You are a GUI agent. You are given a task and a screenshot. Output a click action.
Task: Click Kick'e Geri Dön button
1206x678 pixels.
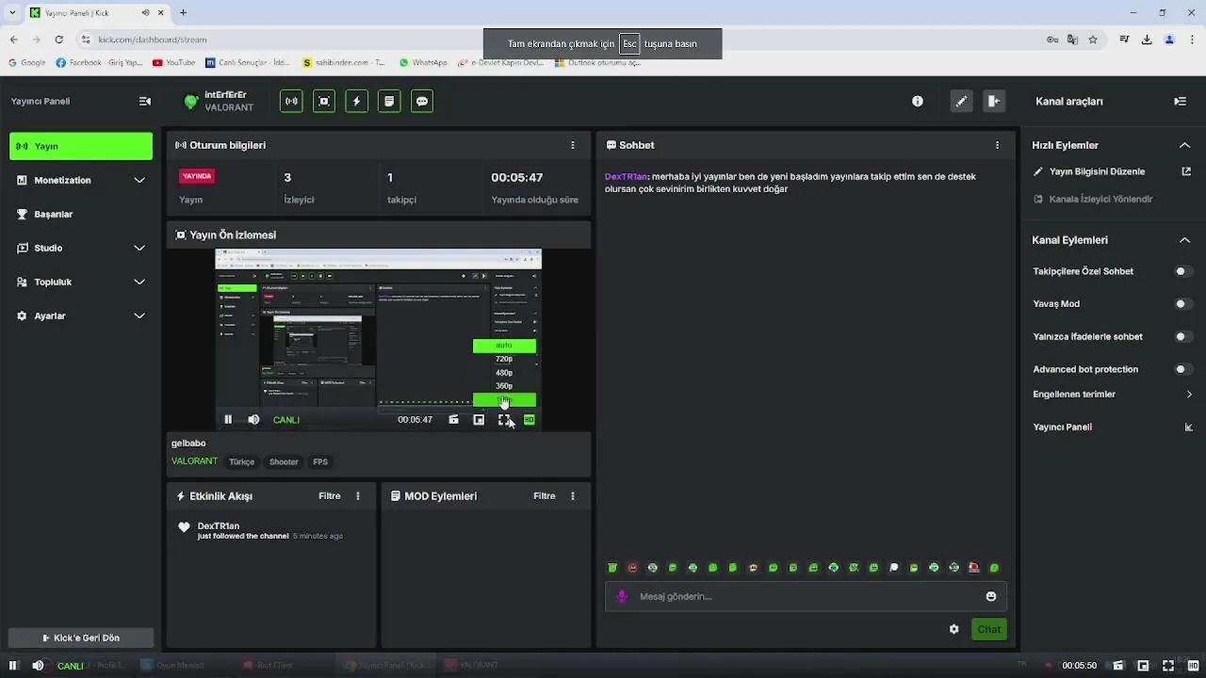click(81, 638)
